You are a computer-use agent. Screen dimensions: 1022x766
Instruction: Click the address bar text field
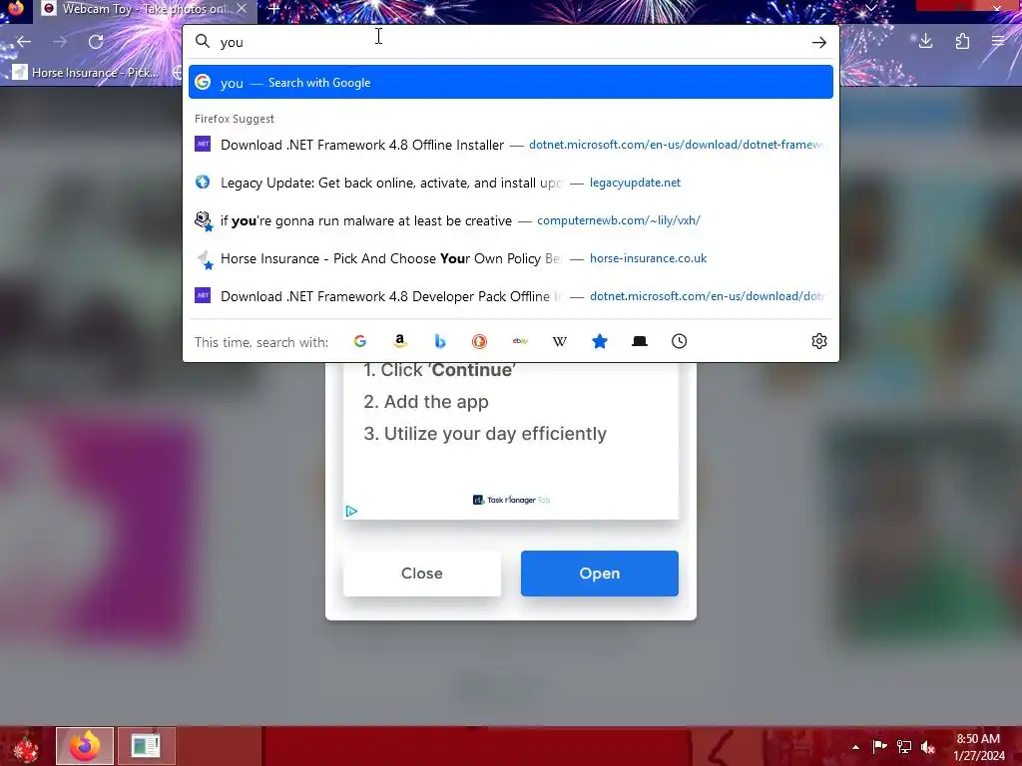[511, 42]
